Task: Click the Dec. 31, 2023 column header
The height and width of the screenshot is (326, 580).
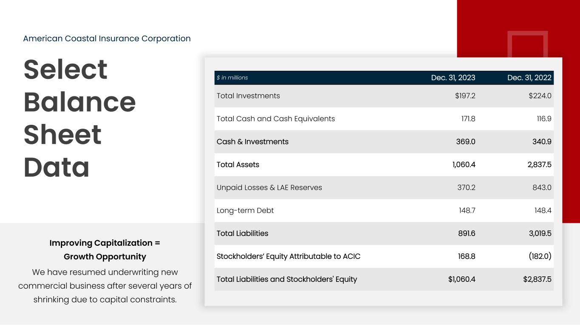Action: (453, 78)
